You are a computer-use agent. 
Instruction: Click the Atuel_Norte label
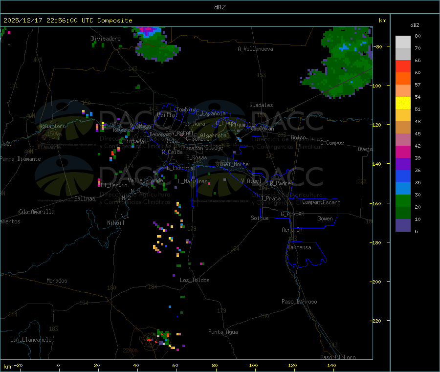pyautogui.click(x=232, y=164)
